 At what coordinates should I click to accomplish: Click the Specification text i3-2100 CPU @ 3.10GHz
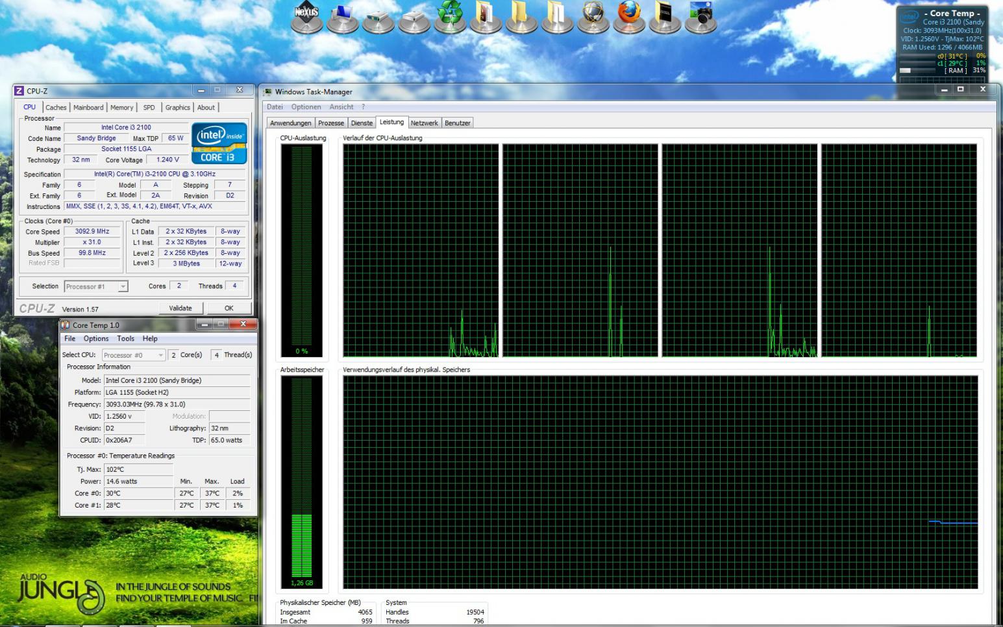click(155, 174)
